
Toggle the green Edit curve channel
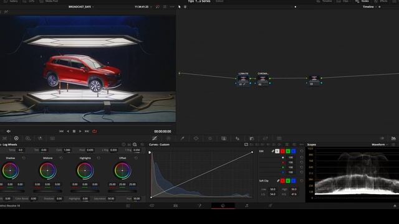coord(288,151)
